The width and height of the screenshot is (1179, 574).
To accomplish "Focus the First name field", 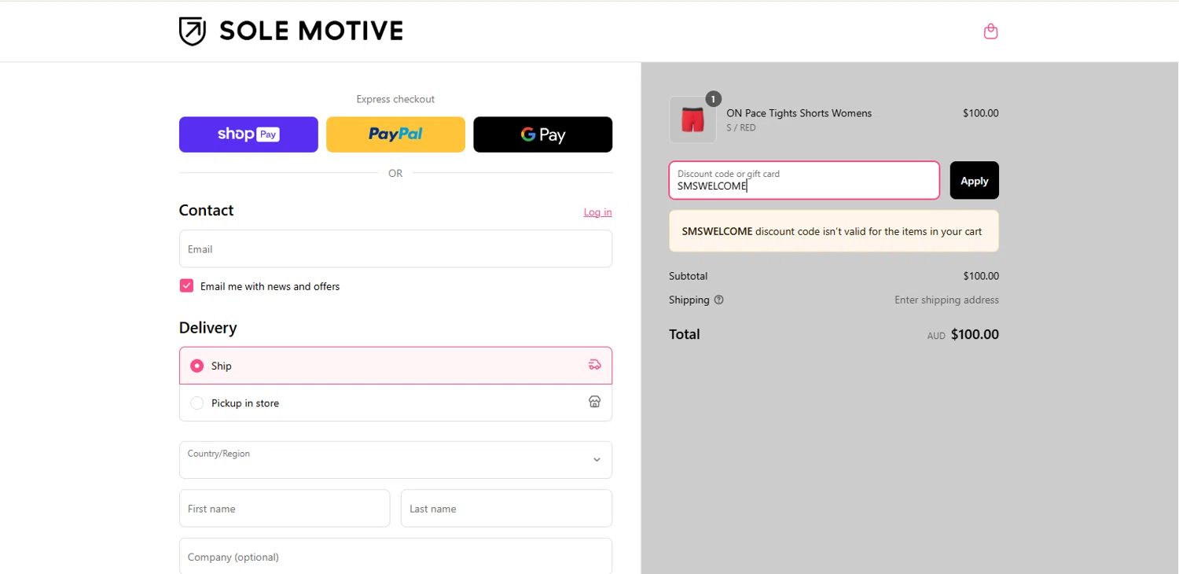I will click(x=285, y=509).
